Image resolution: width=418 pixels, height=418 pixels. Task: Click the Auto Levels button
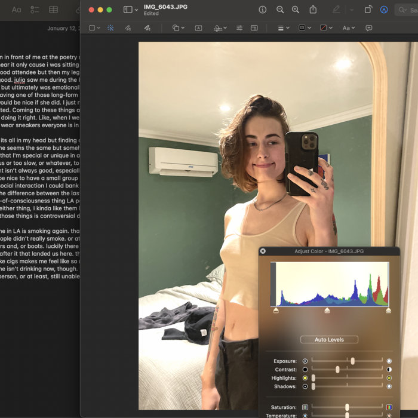pos(329,340)
